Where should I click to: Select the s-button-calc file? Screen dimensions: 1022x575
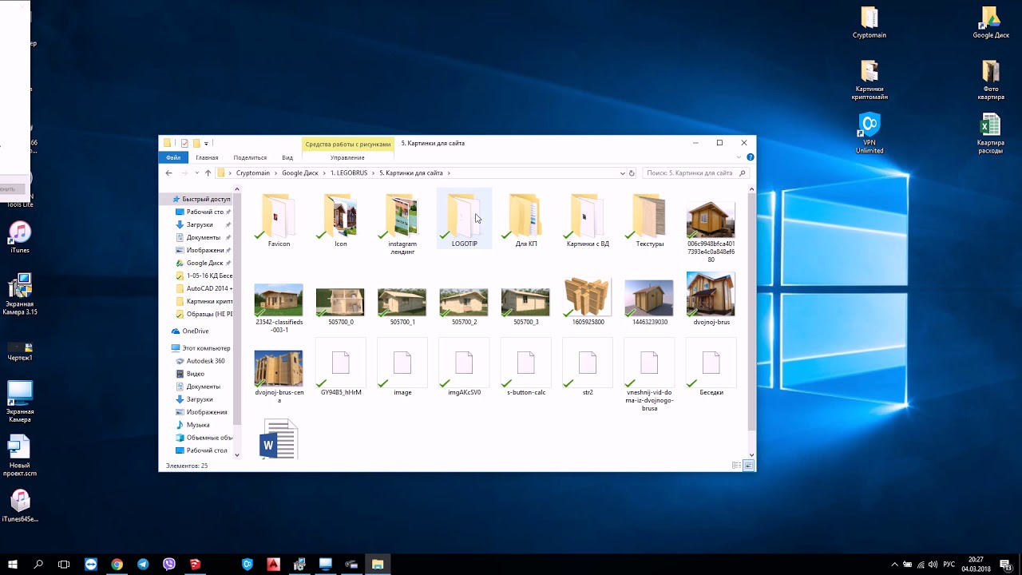point(525,367)
